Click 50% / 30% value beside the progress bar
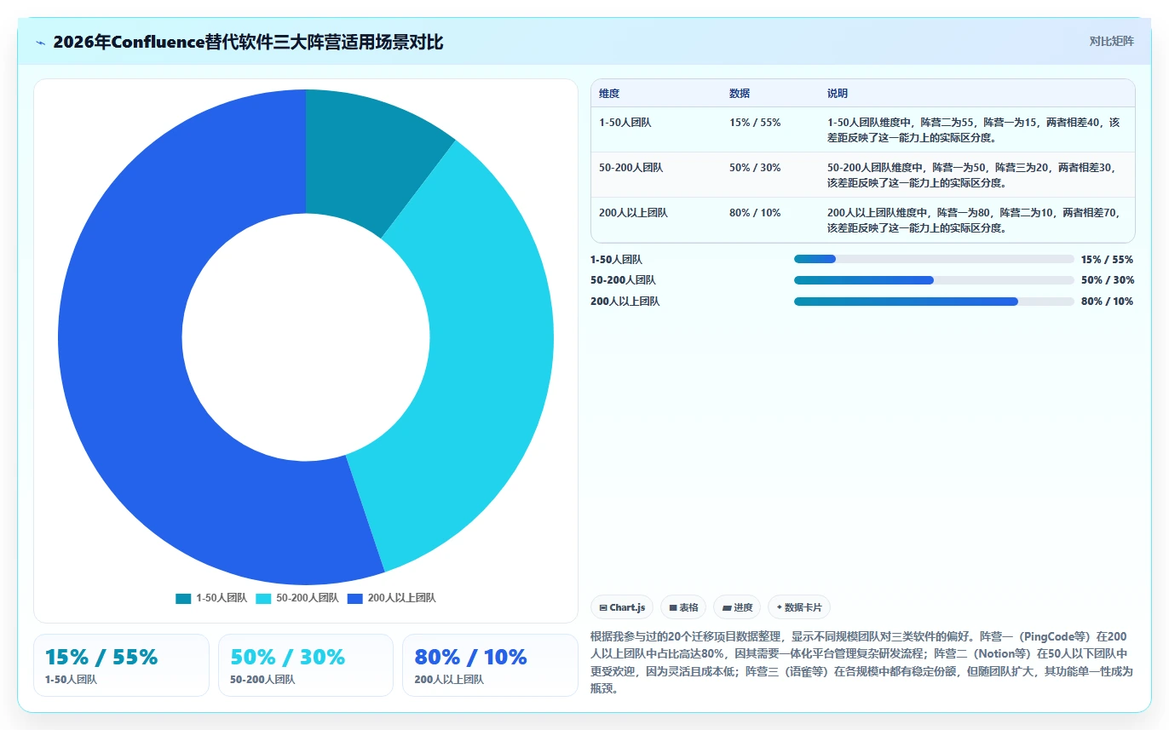Image resolution: width=1169 pixels, height=730 pixels. coord(1107,280)
